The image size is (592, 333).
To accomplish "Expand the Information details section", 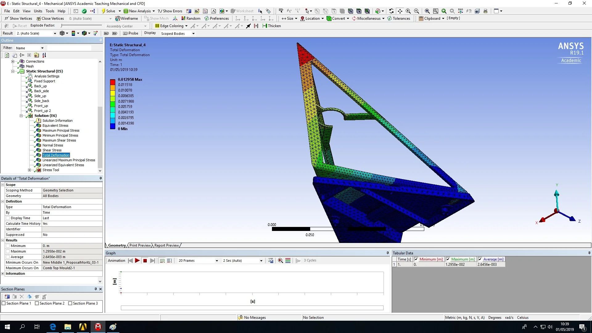I will click(x=3, y=273).
